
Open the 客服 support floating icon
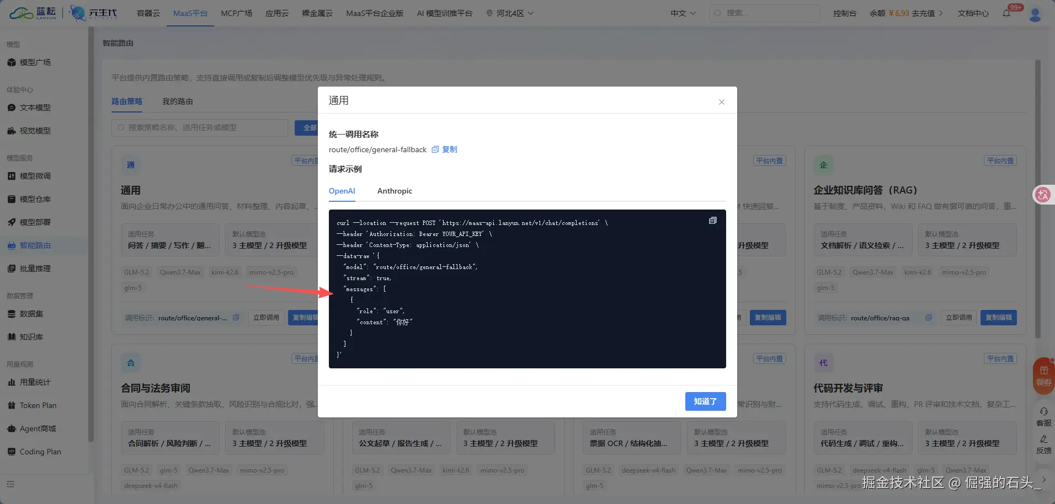point(1043,416)
